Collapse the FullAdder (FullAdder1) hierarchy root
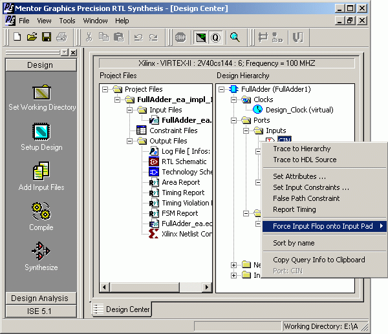This screenshot has width=388, height=334. 221,89
